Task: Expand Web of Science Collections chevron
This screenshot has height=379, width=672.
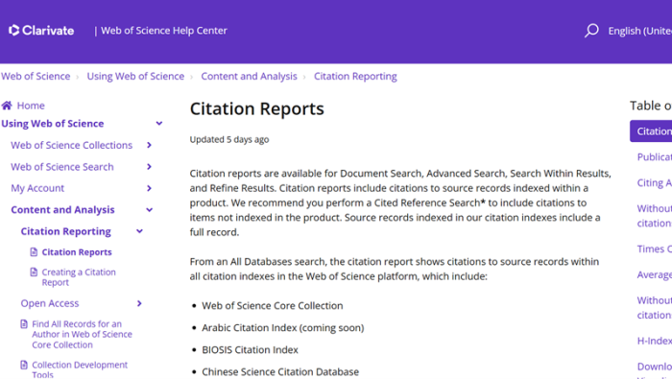Action: point(149,145)
